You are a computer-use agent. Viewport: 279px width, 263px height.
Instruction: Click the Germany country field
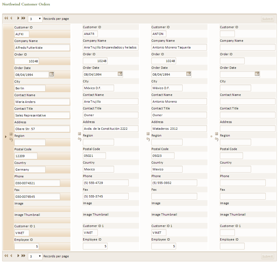coord(30,169)
